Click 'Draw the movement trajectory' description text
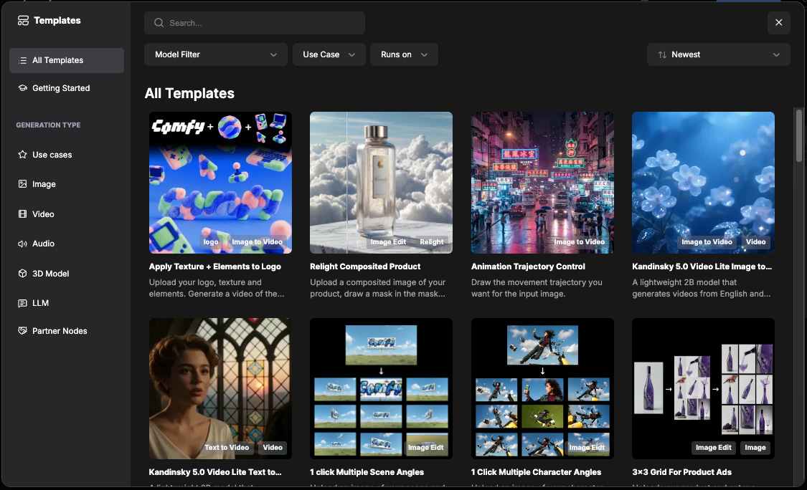This screenshot has height=490, width=807. 537,288
